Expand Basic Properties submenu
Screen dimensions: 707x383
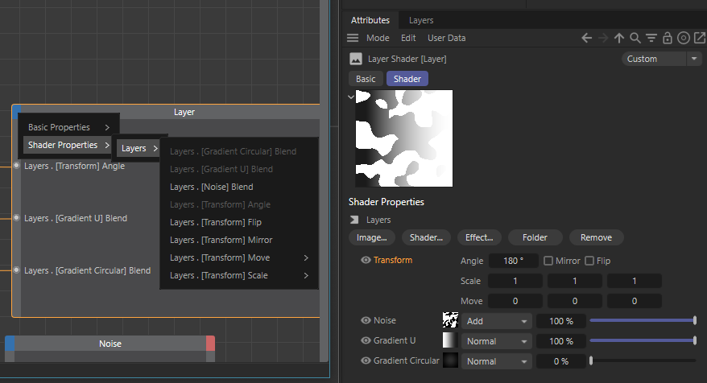coord(68,127)
